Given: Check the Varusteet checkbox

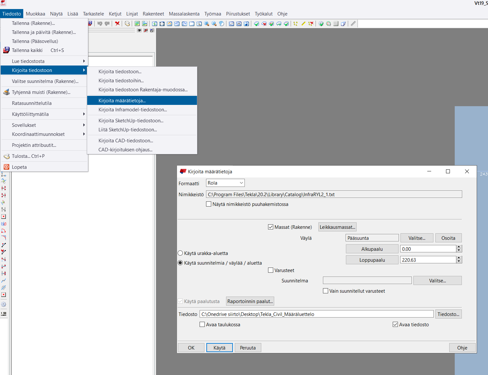Looking at the screenshot, I should point(271,270).
